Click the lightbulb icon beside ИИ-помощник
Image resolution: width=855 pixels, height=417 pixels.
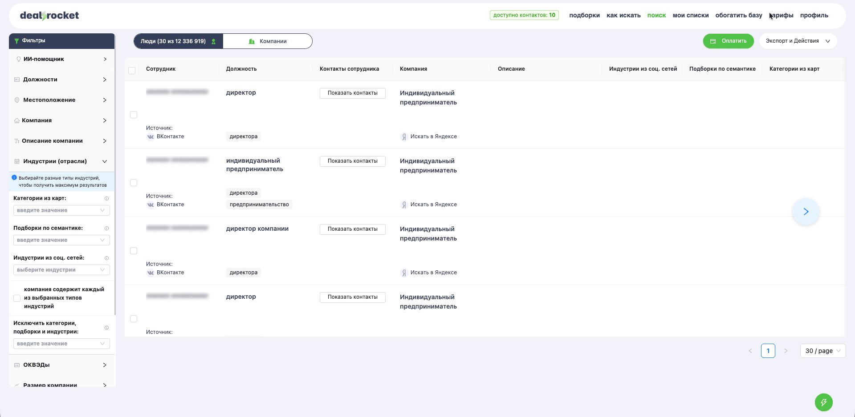point(18,59)
